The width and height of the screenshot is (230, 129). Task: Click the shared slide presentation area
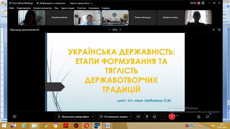(x=115, y=72)
